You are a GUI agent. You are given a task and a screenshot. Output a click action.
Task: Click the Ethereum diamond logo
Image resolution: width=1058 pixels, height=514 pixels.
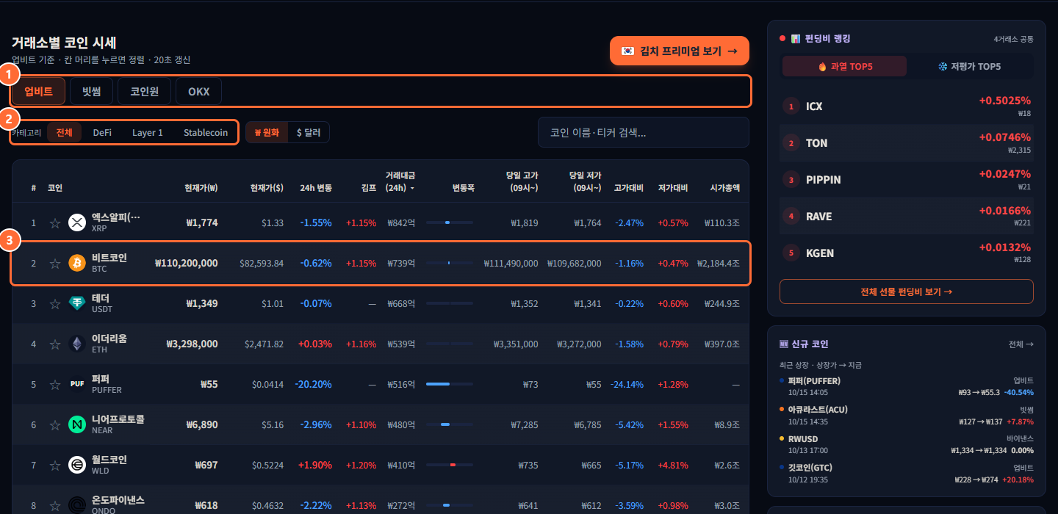coord(77,344)
